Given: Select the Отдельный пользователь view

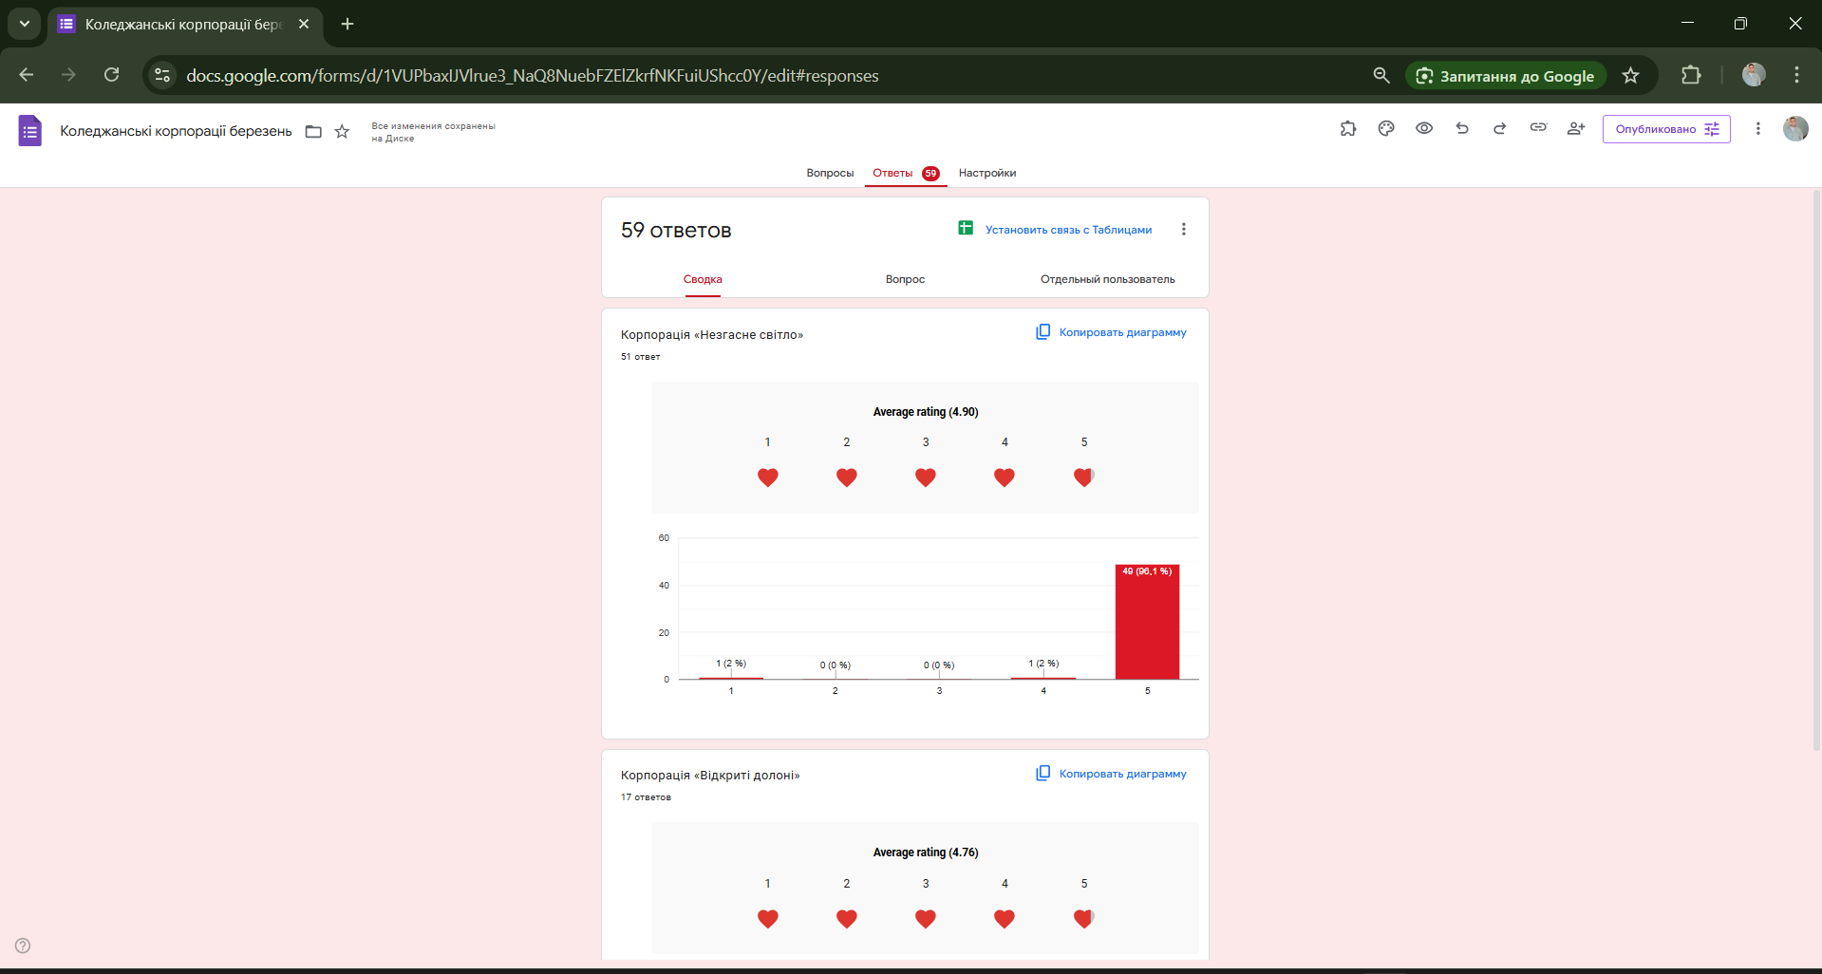Looking at the screenshot, I should pos(1107,279).
